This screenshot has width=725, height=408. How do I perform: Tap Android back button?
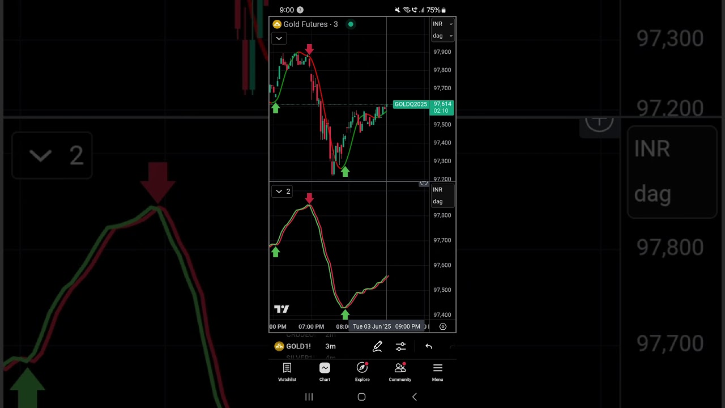pos(414,397)
